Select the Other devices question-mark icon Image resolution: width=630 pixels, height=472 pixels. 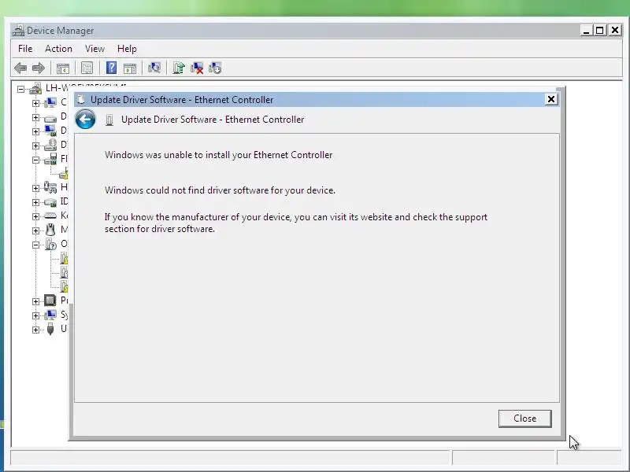click(50, 244)
